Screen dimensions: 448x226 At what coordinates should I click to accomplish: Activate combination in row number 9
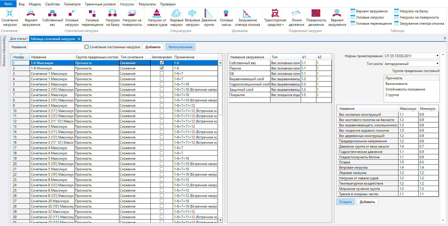click(x=162, y=105)
